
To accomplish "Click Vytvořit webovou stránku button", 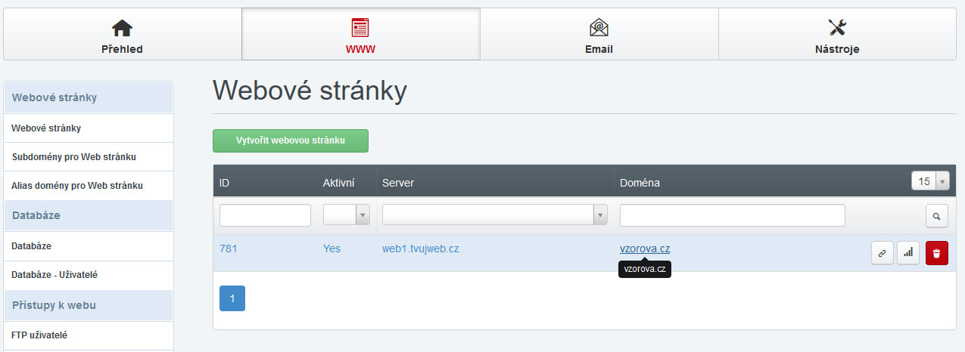I will click(x=291, y=140).
